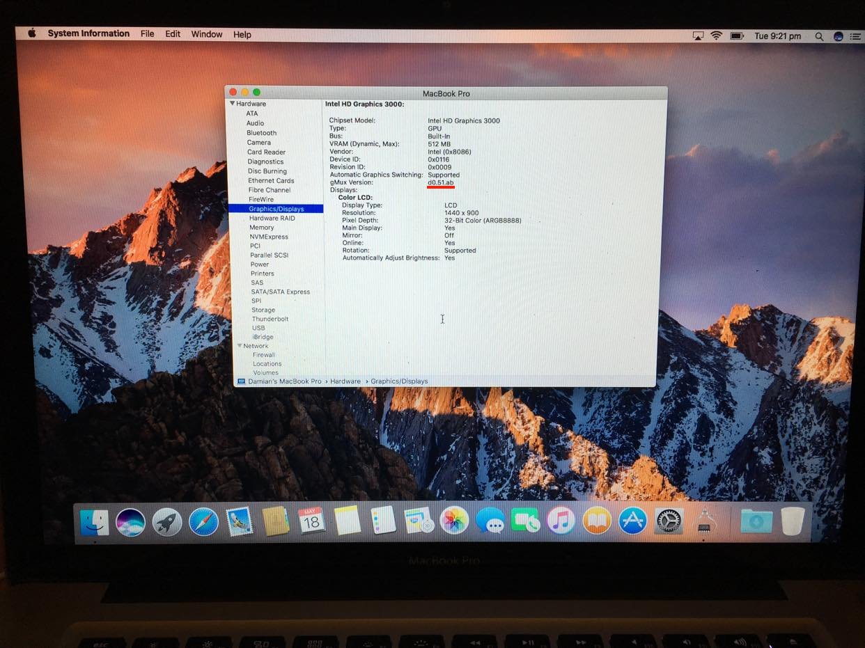Click the menu bar clock Tue 9:21 pm
865x648 pixels.
coord(778,36)
